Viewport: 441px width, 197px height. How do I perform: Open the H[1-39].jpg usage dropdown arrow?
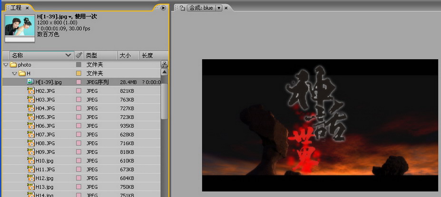(x=69, y=17)
